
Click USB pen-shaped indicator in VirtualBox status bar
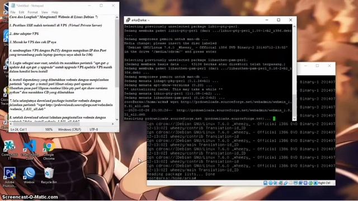coord(286,183)
